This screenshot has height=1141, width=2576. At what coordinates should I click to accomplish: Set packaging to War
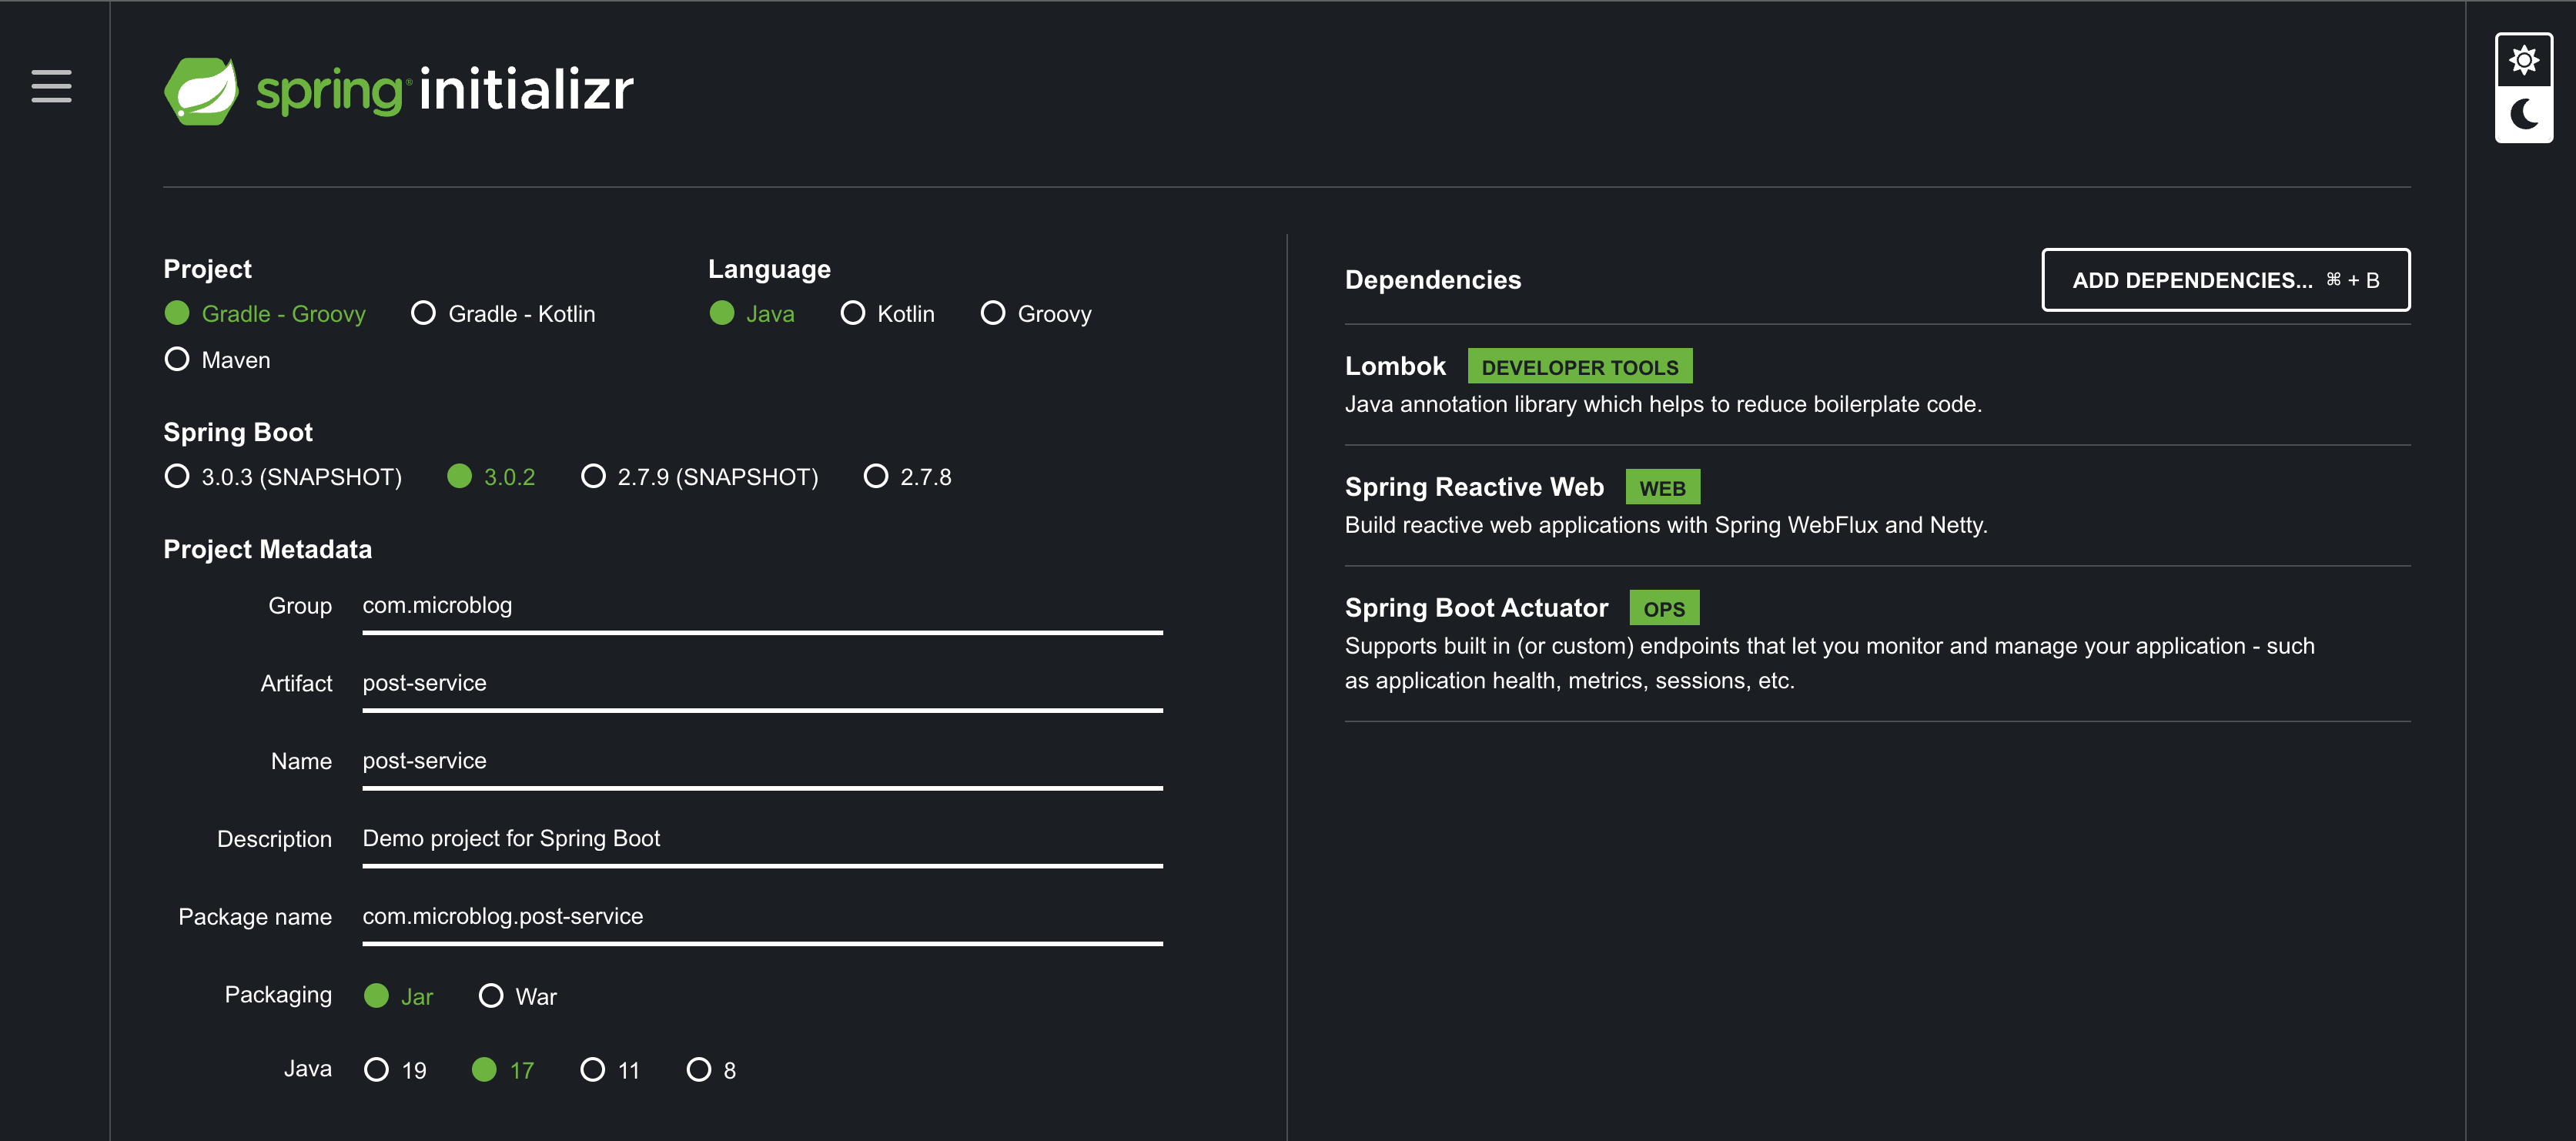click(x=491, y=996)
